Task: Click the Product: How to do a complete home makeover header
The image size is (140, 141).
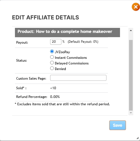Action: click(67, 32)
